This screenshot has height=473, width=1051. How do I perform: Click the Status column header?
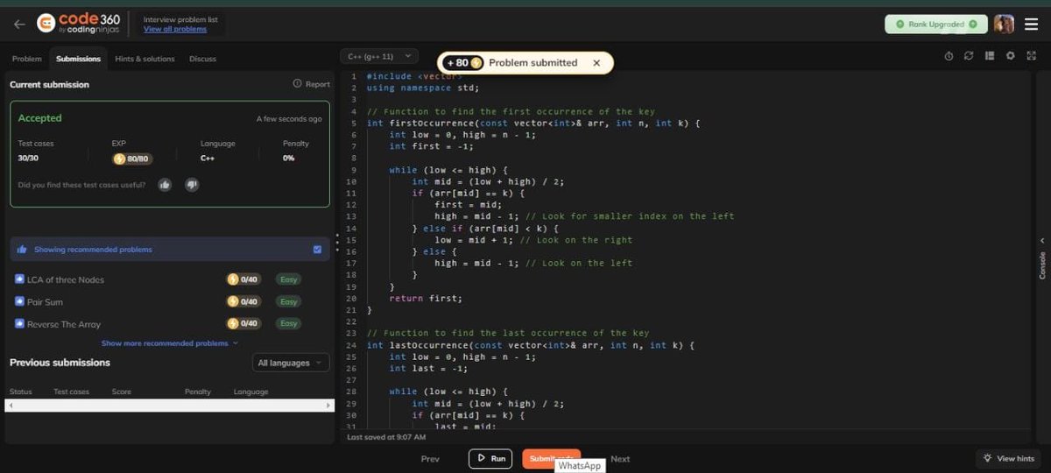[19, 392]
